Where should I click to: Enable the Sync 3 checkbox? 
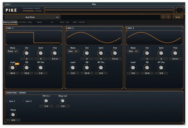[24, 101]
